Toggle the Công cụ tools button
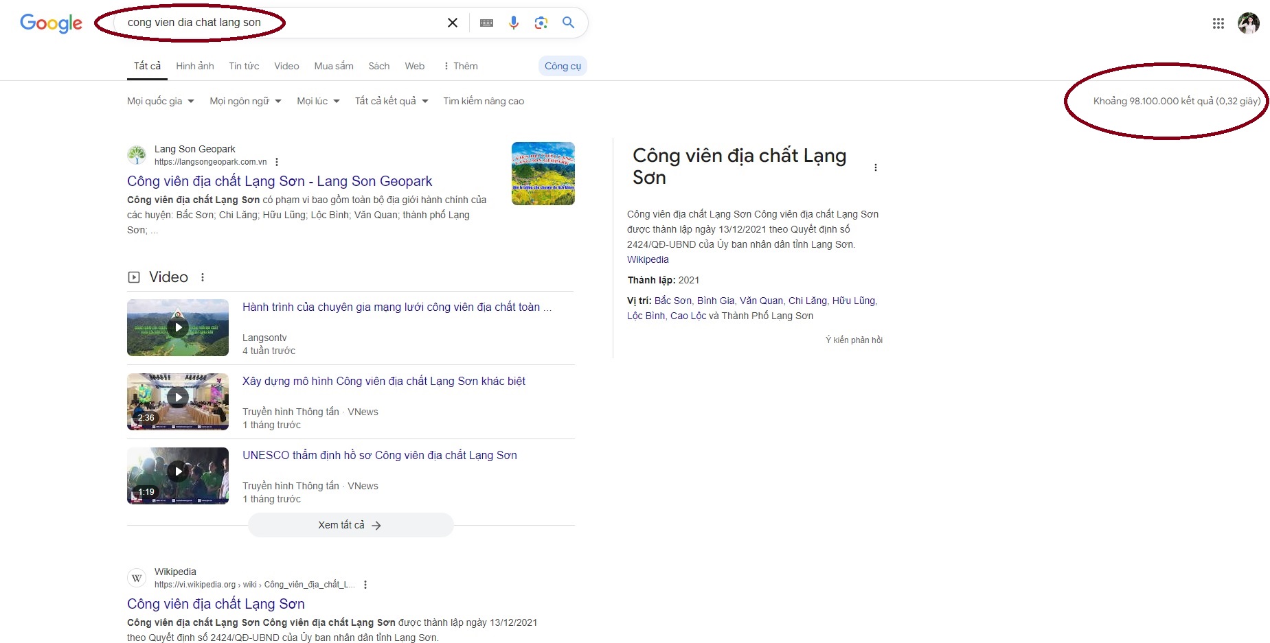Screen dimensions: 1270x643 tap(563, 66)
